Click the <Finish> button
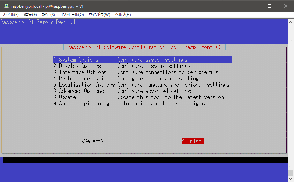The height and width of the screenshot is (182, 294). click(193, 141)
